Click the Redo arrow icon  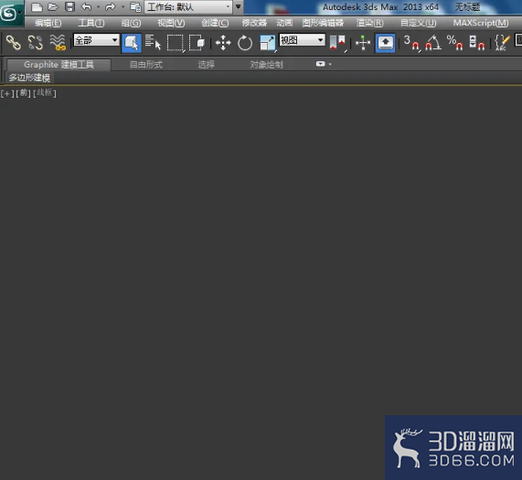click(x=111, y=7)
